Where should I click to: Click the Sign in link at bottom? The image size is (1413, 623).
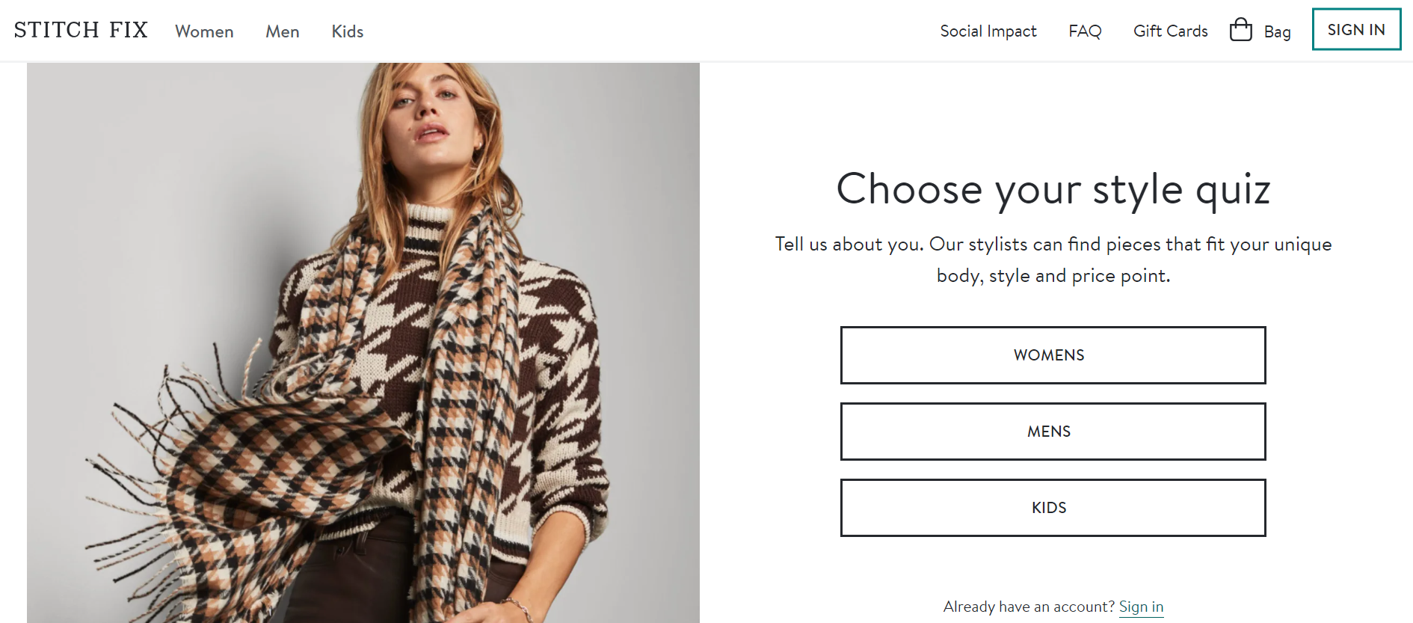tap(1140, 607)
